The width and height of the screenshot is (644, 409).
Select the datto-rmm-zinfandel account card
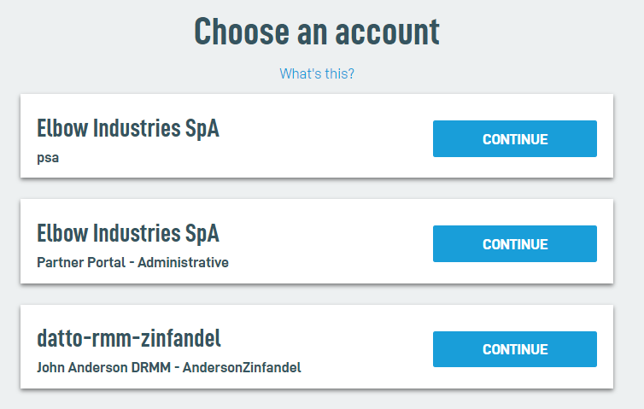click(317, 347)
